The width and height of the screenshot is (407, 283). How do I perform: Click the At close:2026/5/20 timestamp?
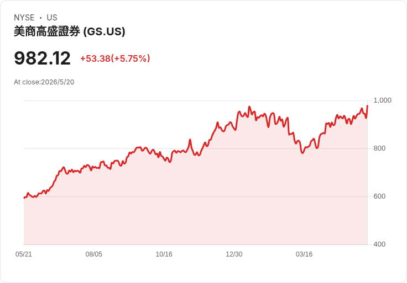44,82
